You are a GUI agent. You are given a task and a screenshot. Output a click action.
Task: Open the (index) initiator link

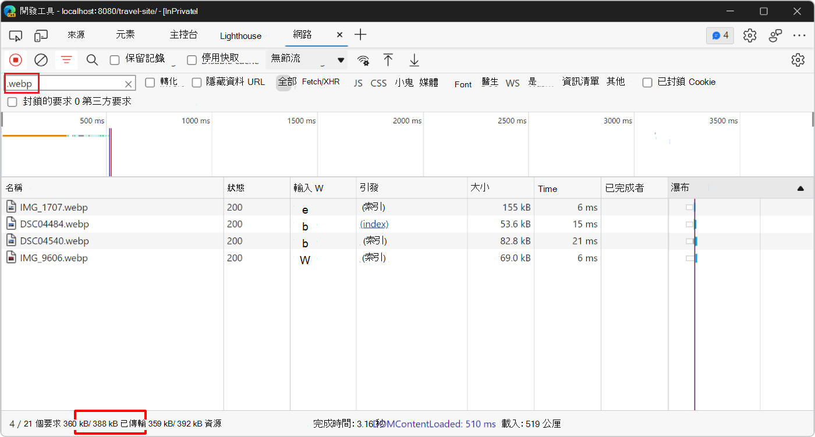point(374,224)
